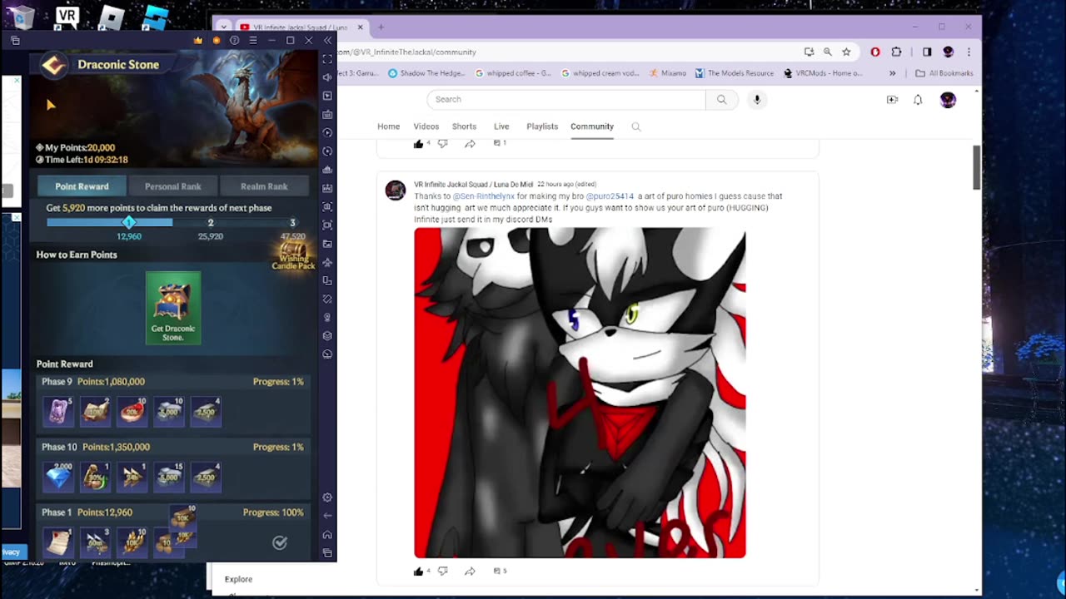Image resolution: width=1066 pixels, height=599 pixels.
Task: Open the YouTube account avatar menu
Action: click(x=948, y=100)
